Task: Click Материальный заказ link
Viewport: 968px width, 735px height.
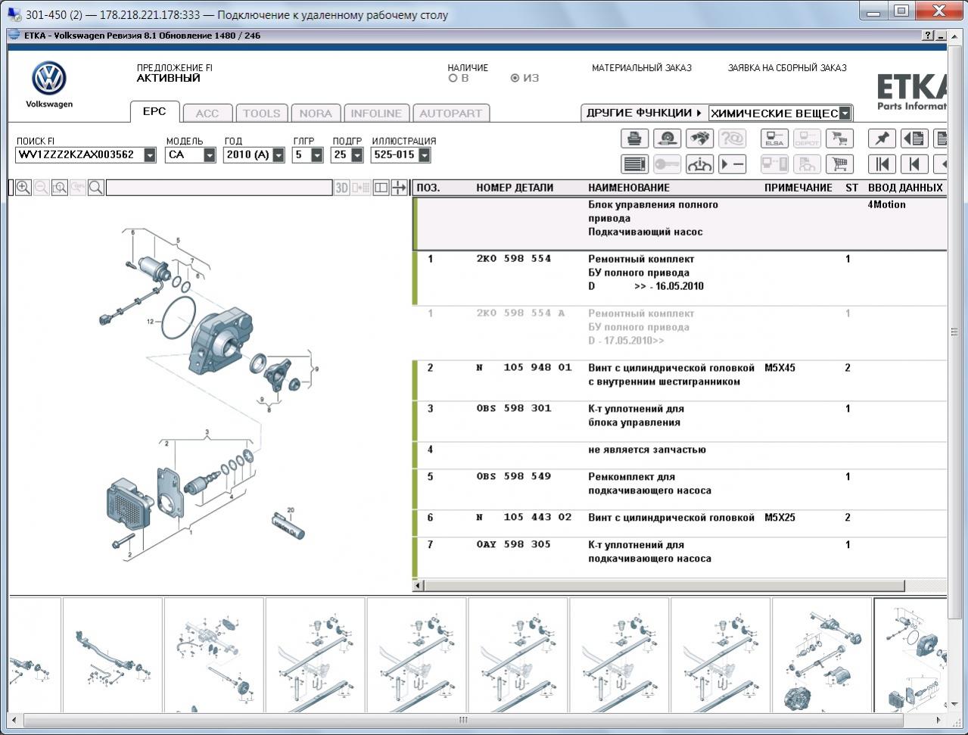Action: click(x=642, y=68)
